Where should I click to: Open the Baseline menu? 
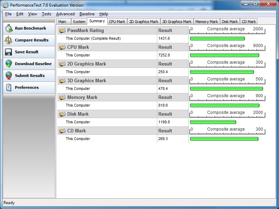[87, 14]
